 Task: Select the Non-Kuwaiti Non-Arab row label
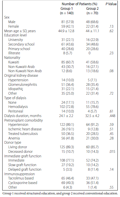pyautogui.click(x=25, y=71)
